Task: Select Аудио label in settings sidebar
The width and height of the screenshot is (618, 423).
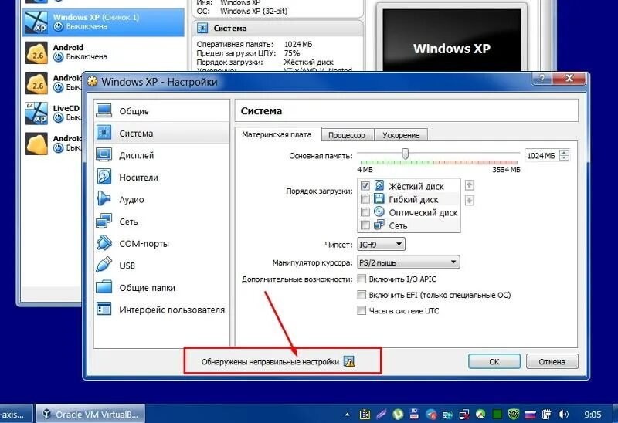Action: (131, 200)
